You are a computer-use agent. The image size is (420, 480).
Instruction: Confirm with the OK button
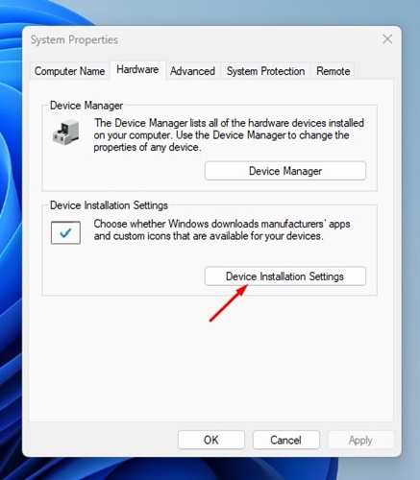click(211, 440)
